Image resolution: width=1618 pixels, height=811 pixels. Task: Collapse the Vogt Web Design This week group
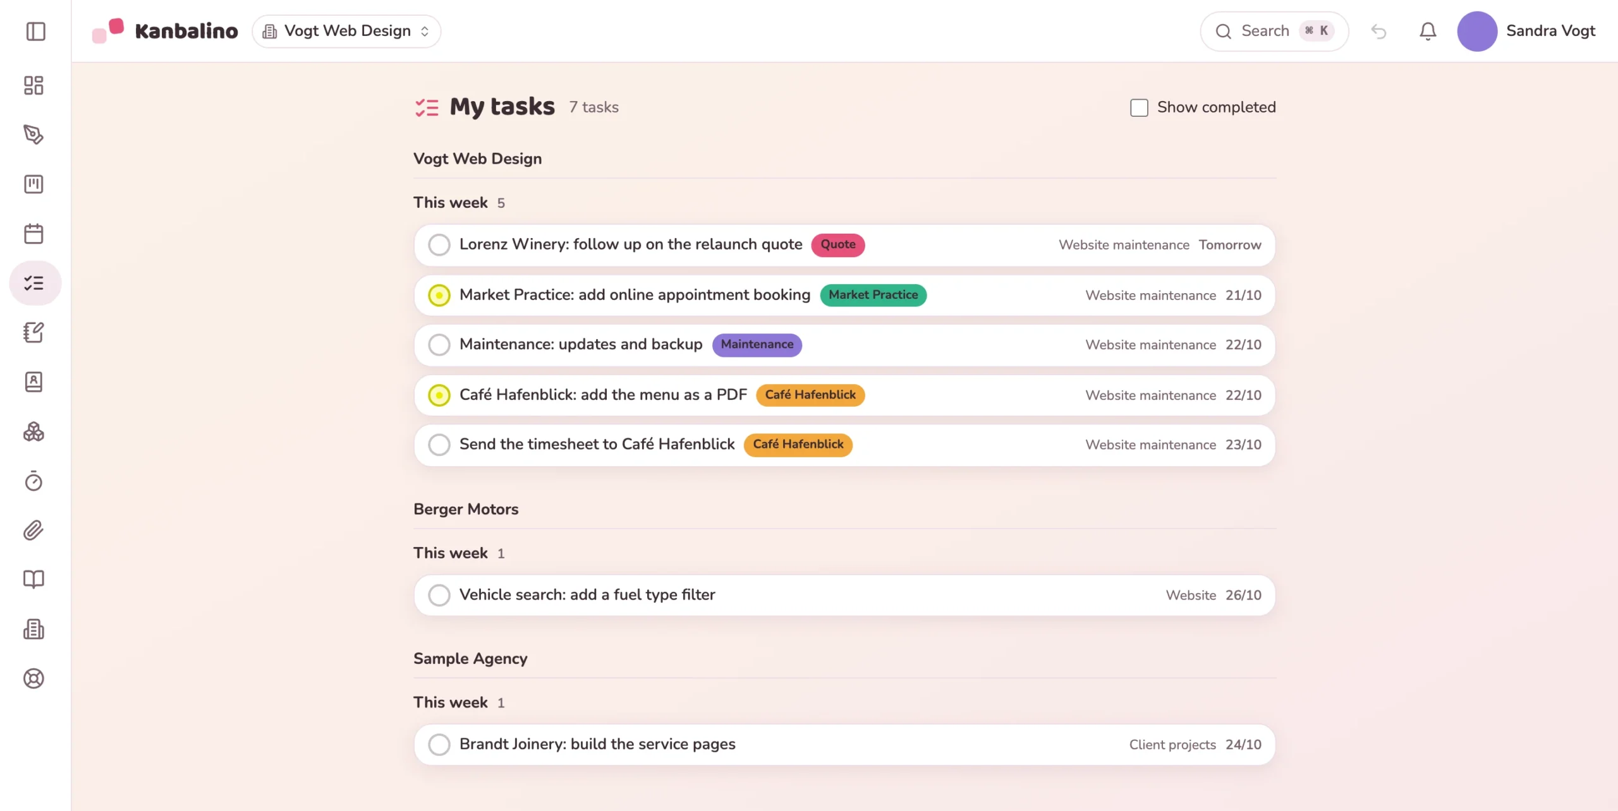click(459, 203)
